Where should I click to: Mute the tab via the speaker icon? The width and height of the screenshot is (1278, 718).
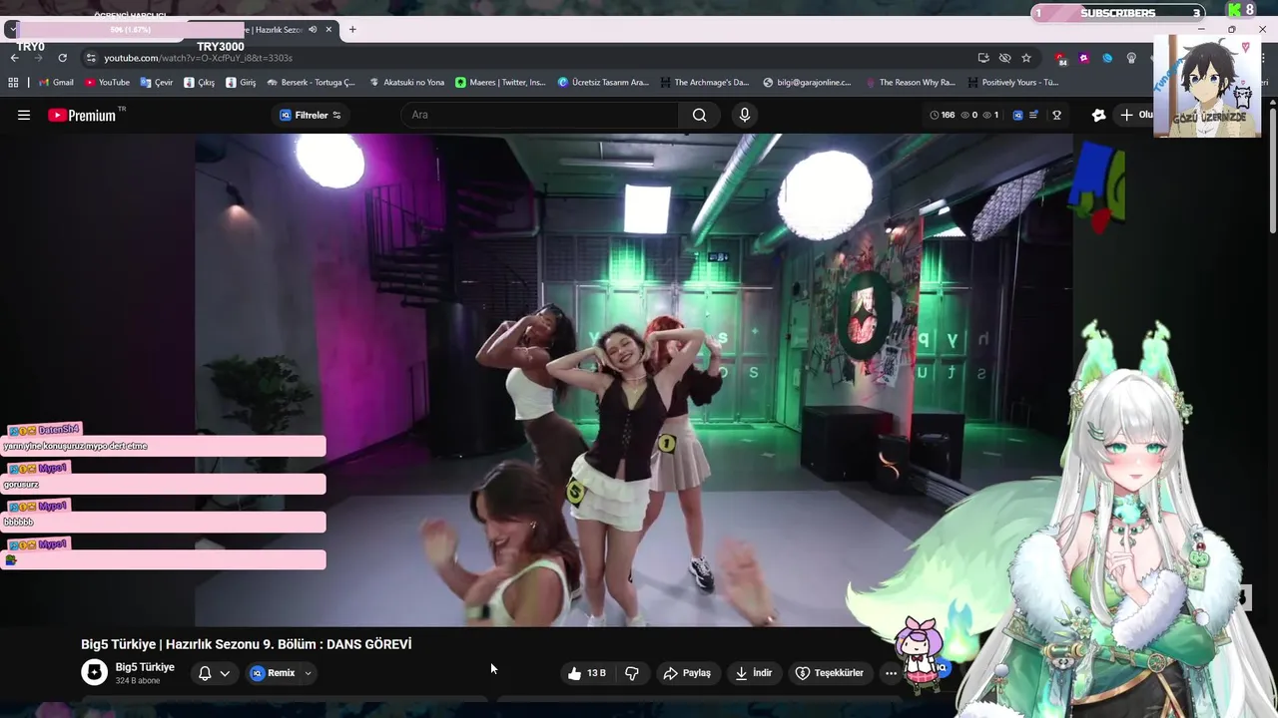pos(313,30)
